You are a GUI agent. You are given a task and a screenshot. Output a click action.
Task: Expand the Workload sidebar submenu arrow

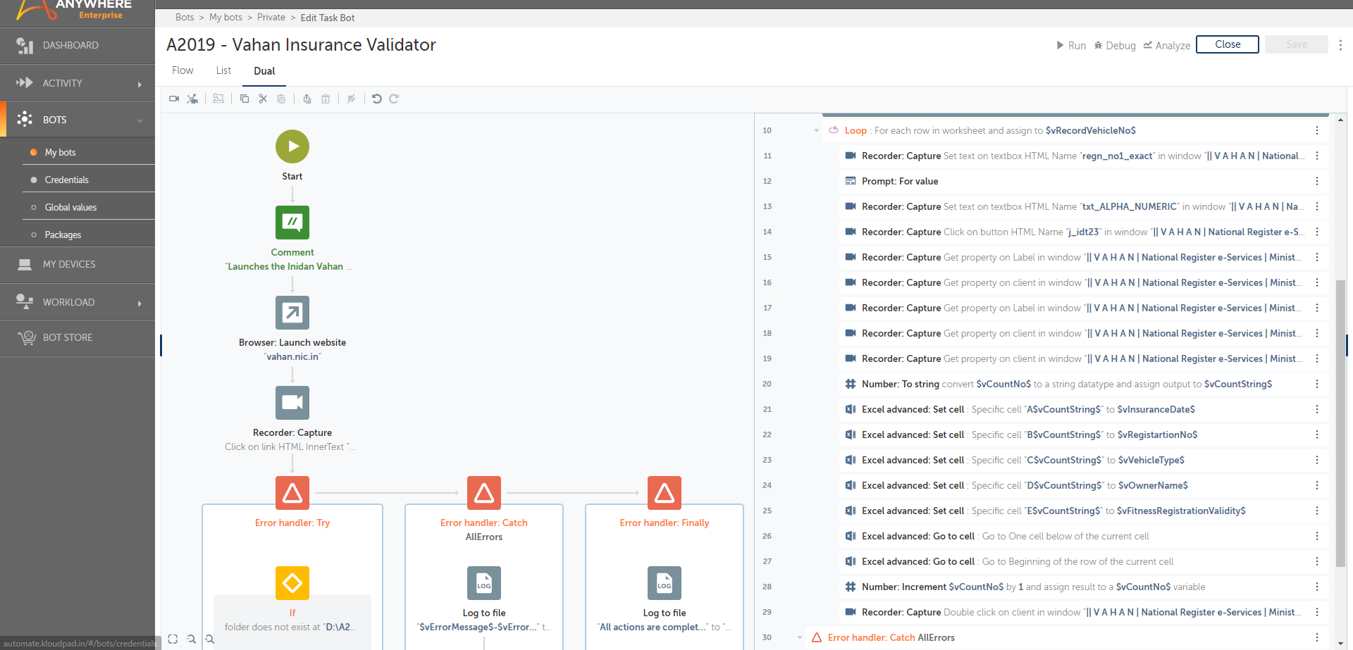140,303
